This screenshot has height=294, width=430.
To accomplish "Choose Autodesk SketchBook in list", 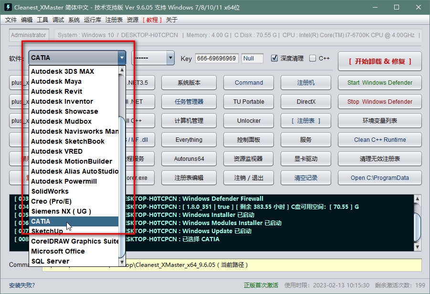I will tap(74, 141).
